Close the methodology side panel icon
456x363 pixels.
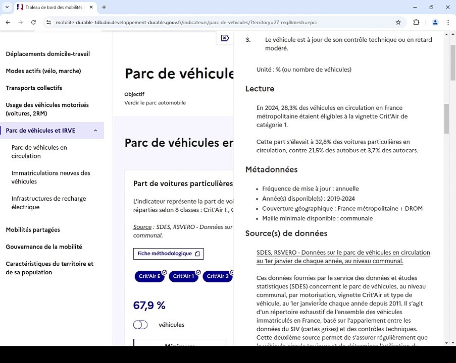point(225,38)
